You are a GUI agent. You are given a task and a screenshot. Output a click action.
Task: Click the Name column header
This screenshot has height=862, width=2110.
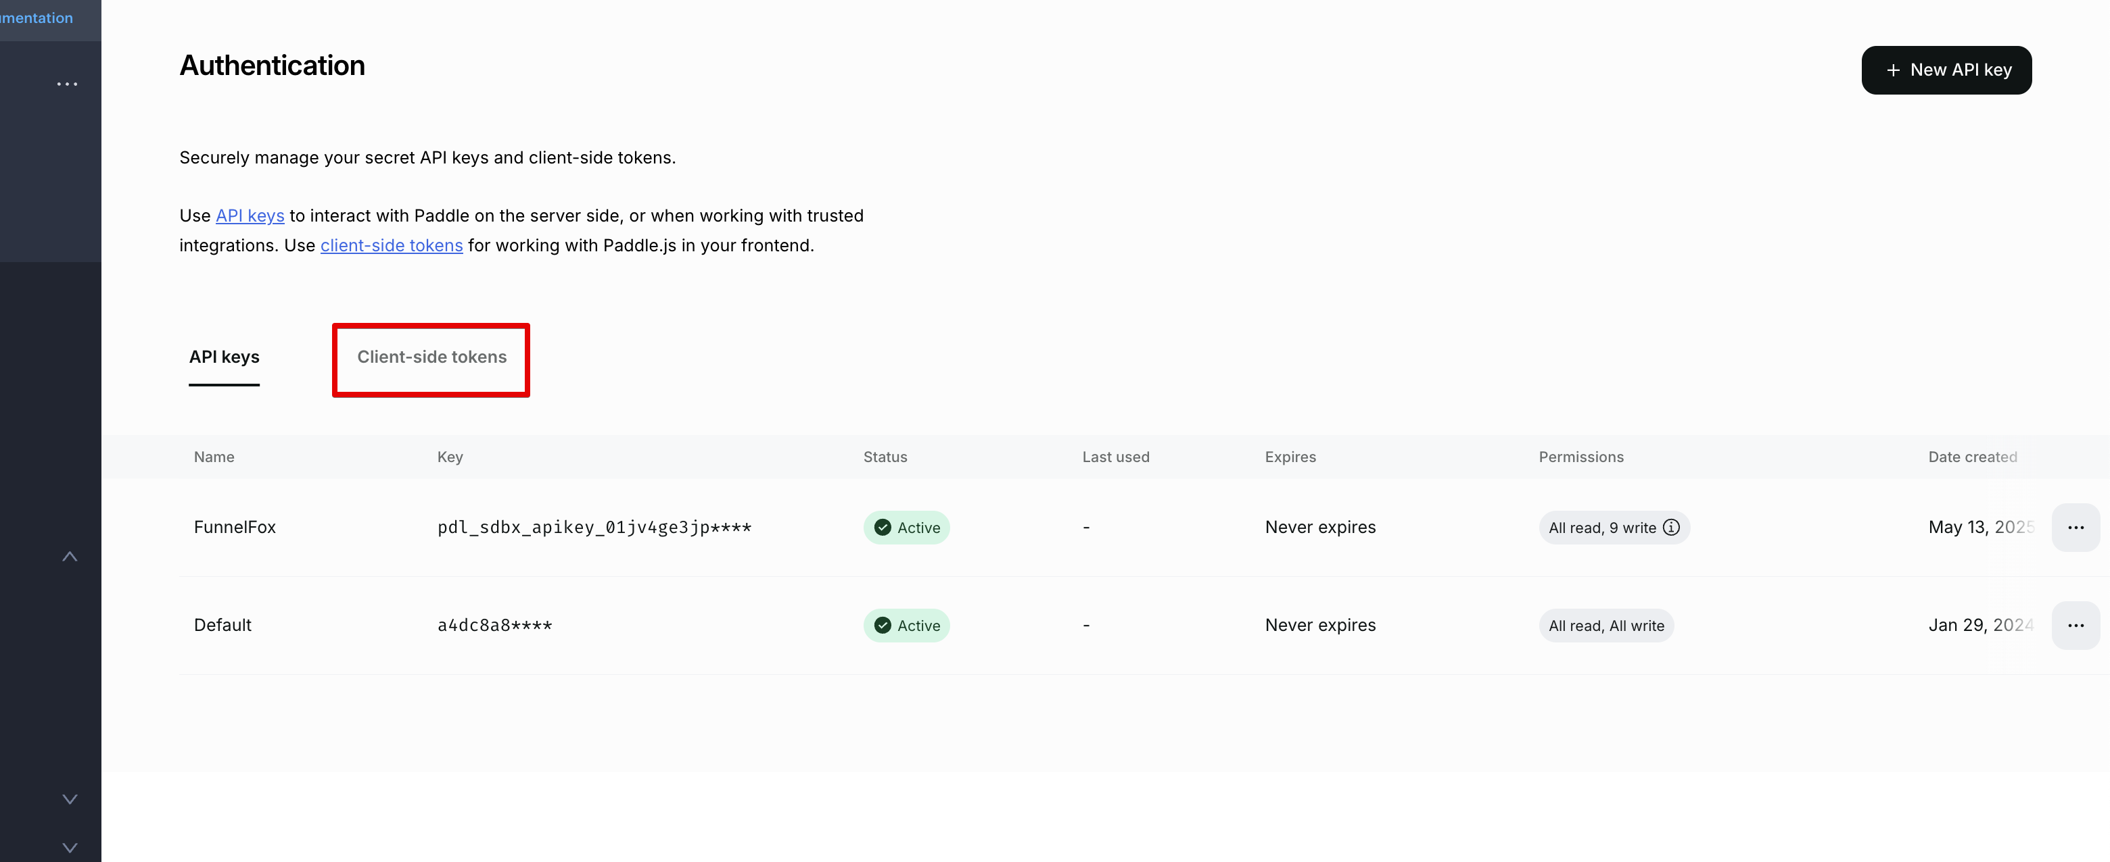pyautogui.click(x=214, y=457)
